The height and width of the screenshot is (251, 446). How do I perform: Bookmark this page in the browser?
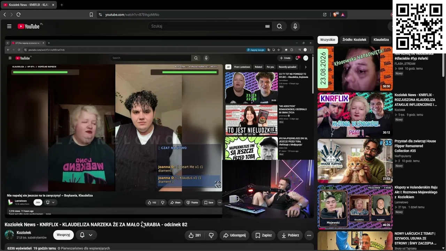(91, 15)
